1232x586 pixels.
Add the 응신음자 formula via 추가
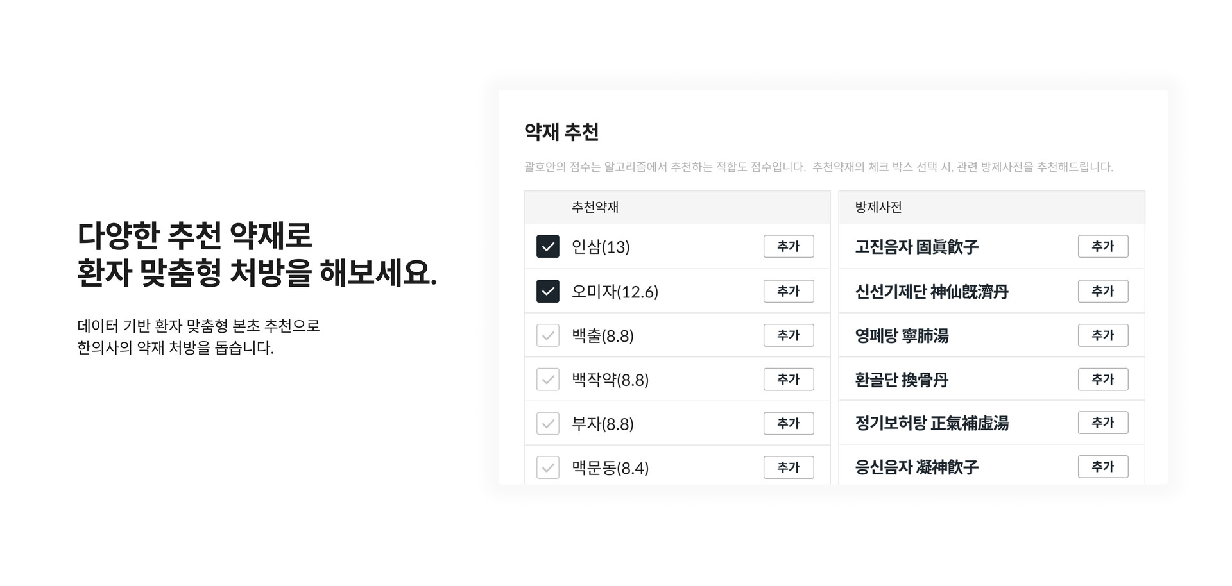point(1103,467)
